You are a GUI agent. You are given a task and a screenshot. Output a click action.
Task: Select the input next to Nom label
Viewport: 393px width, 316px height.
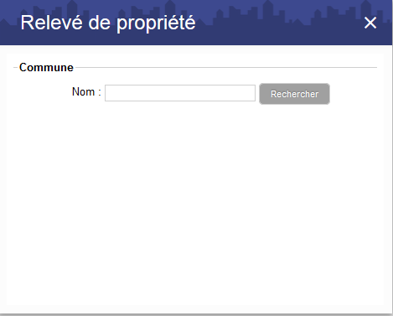[180, 93]
